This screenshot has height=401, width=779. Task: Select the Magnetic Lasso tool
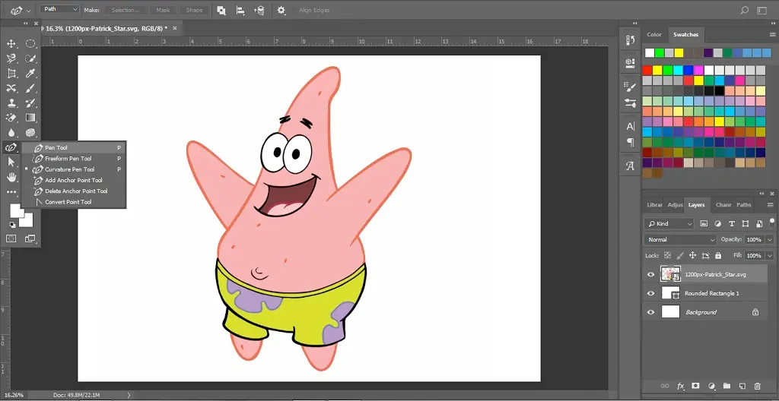coord(11,58)
